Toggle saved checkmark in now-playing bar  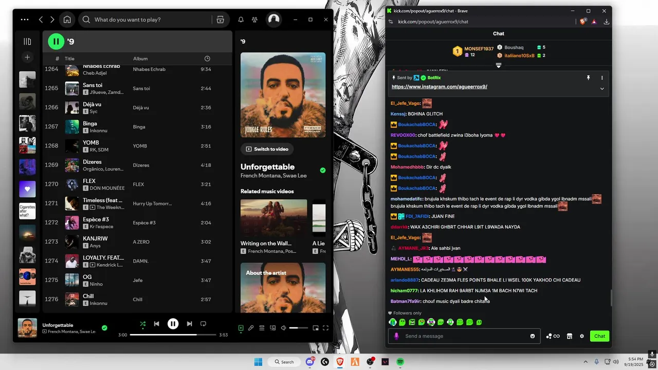[104, 327]
